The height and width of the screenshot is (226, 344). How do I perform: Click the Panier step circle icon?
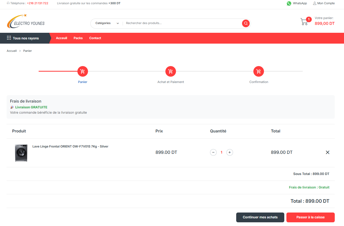point(83,71)
